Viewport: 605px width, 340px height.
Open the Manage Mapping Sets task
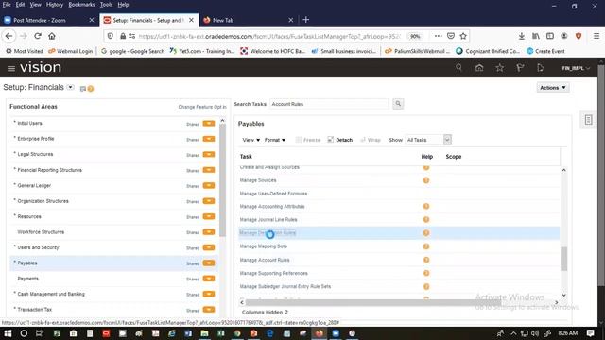pos(264,246)
